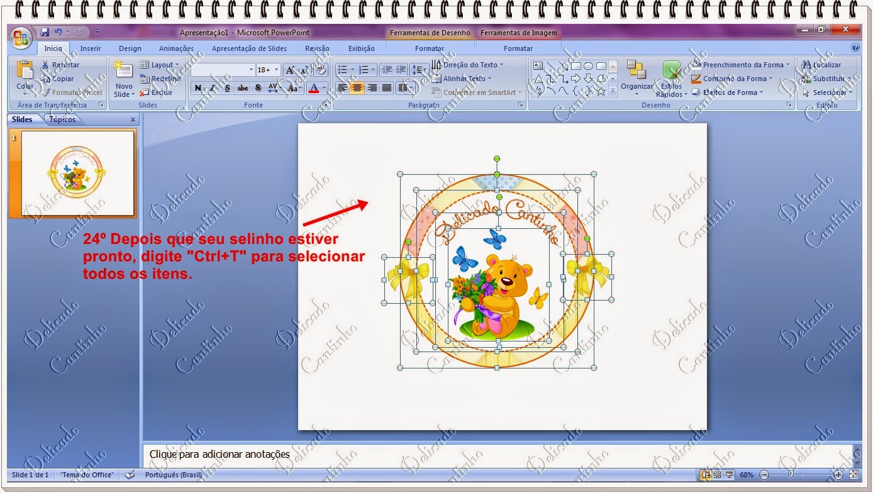Expand the shapes gallery more arrow
Screen dimensions: 873x493
pyautogui.click(x=613, y=91)
